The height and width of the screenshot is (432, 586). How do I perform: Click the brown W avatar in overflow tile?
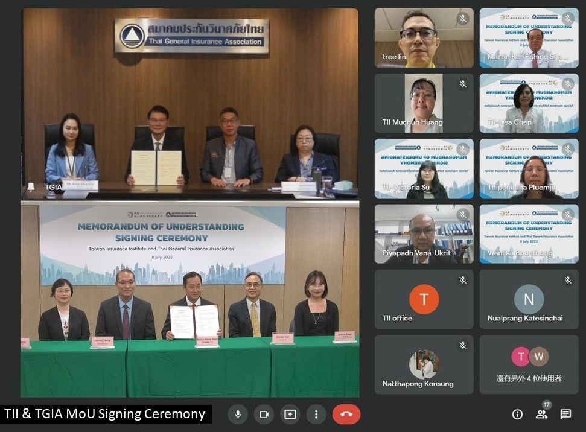pos(538,356)
